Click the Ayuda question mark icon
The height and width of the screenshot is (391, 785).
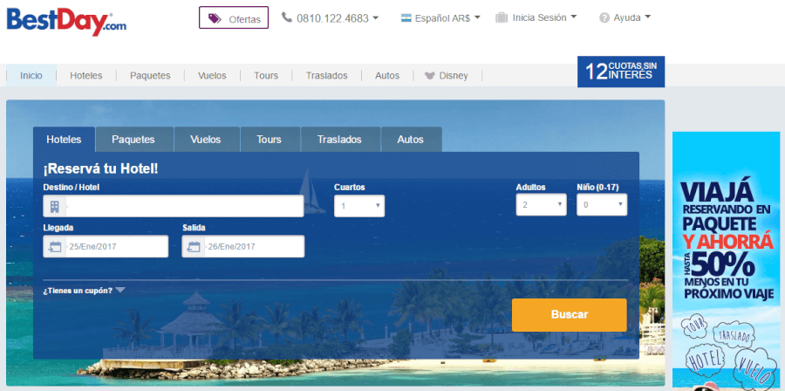click(604, 17)
